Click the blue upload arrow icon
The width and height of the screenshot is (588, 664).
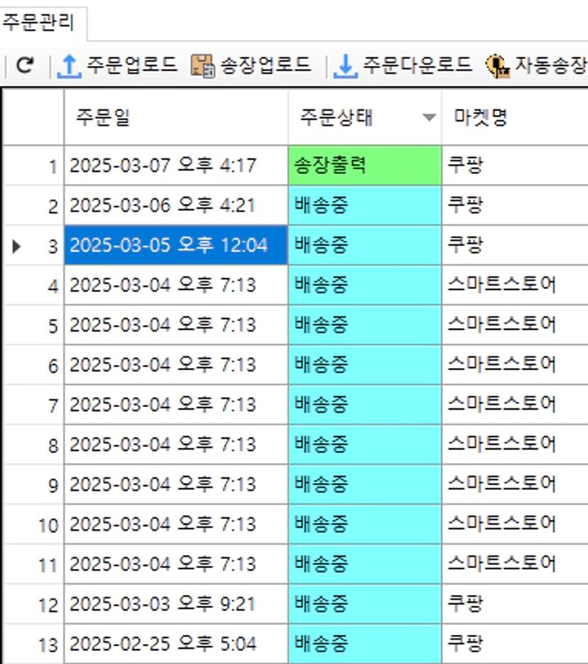coord(69,67)
